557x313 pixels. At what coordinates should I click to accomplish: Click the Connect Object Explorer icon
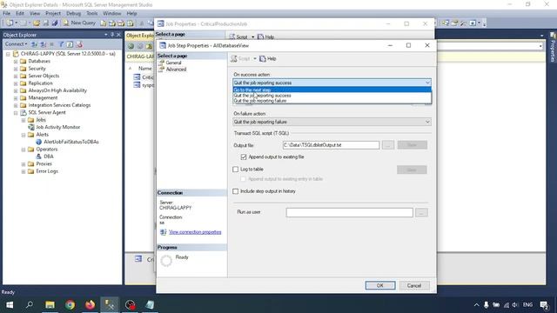pyautogui.click(x=34, y=44)
